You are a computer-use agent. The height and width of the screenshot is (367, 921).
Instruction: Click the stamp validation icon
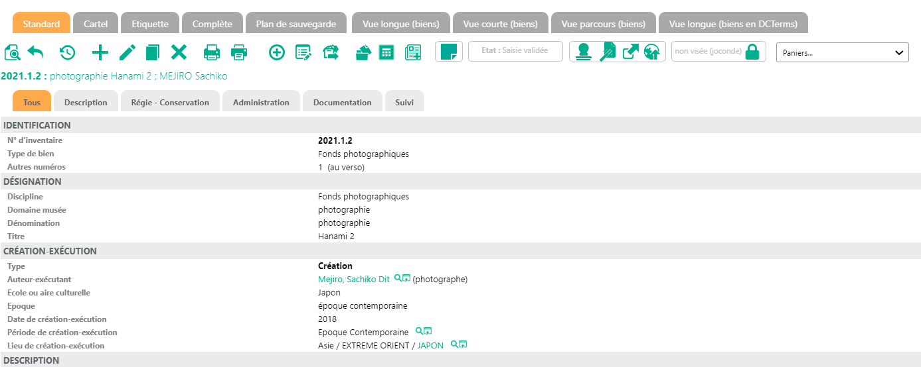tap(584, 52)
